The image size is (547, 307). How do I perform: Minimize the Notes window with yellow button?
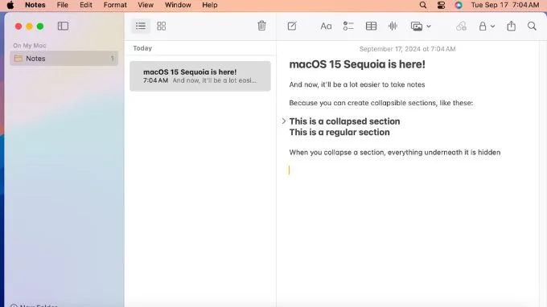[x=29, y=27]
